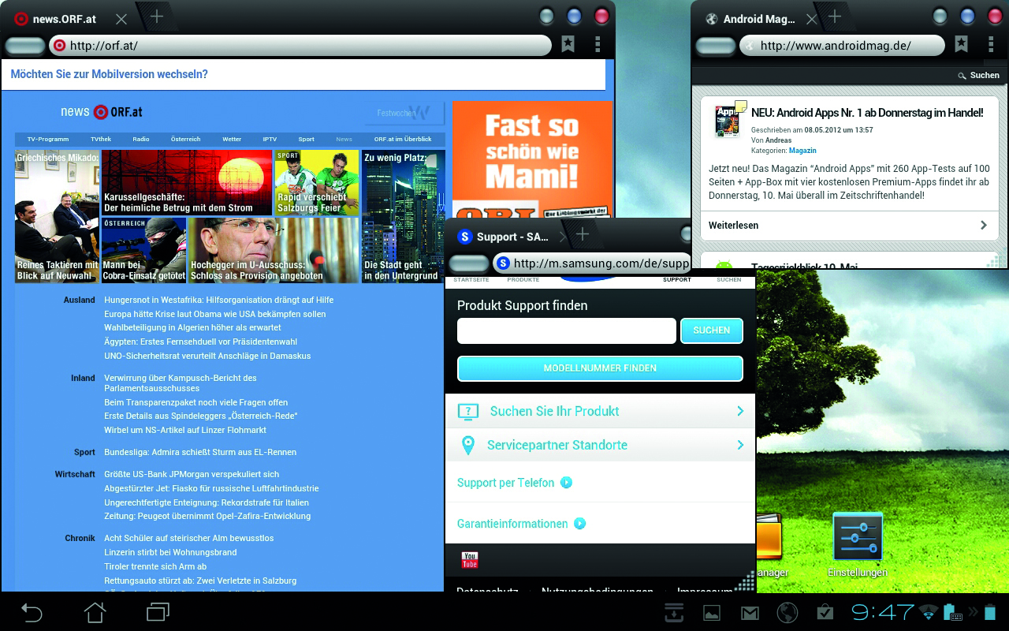Click the blue round button in Android Mag window
Image resolution: width=1009 pixels, height=631 pixels.
click(x=968, y=17)
